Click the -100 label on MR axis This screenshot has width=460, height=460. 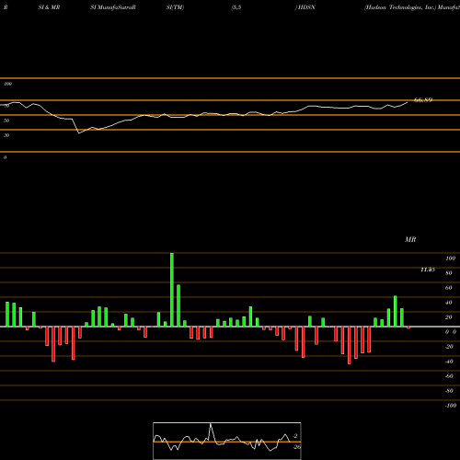pyautogui.click(x=451, y=406)
